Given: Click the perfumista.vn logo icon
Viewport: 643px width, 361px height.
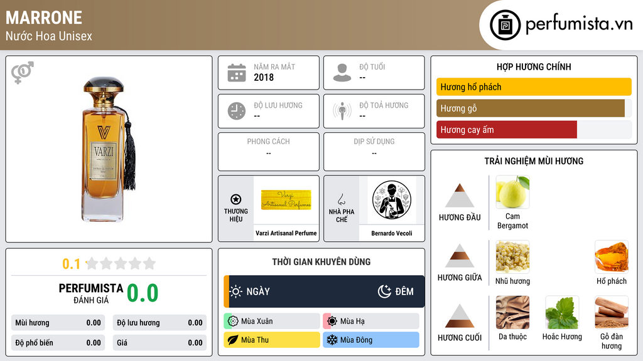Looking at the screenshot, I should [x=505, y=25].
